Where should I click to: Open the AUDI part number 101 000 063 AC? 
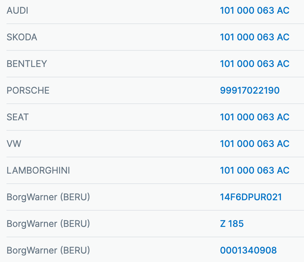tap(254, 11)
